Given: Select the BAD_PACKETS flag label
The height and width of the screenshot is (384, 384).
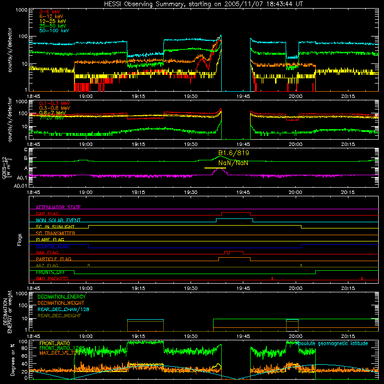Looking at the screenshot, I should tap(52, 278).
